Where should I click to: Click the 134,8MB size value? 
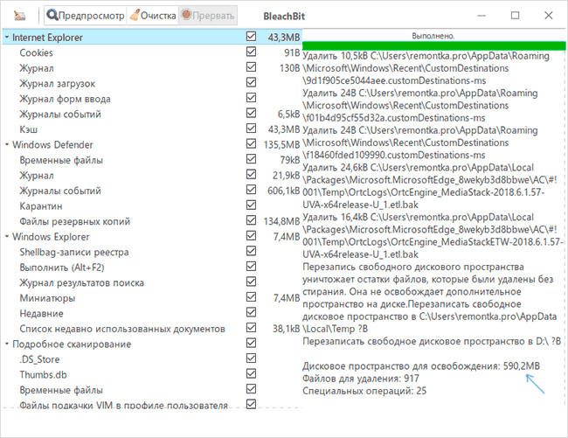pyautogui.click(x=282, y=221)
